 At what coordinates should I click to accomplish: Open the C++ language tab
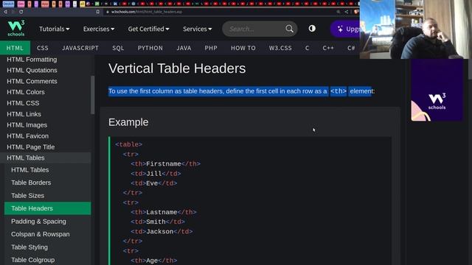(328, 48)
